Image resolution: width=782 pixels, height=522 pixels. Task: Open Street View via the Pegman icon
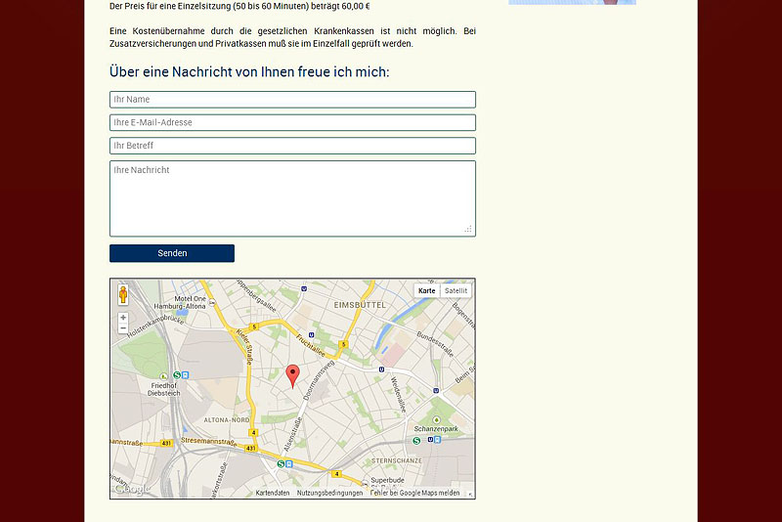pos(123,294)
